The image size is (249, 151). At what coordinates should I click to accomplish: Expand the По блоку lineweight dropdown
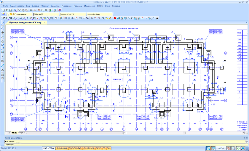click(x=99, y=14)
